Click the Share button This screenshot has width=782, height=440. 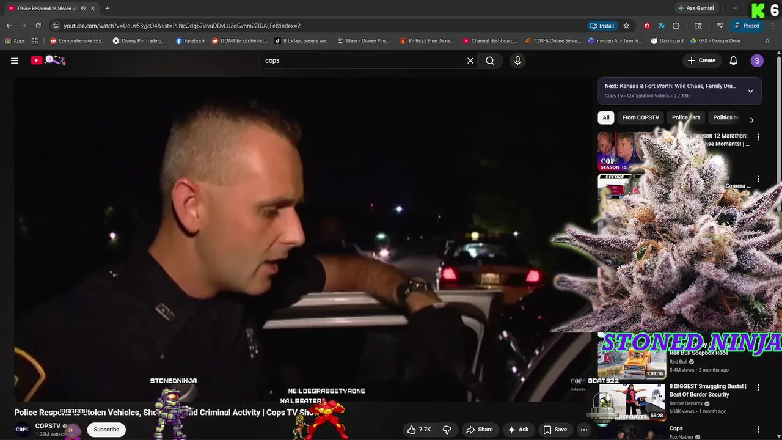click(x=480, y=430)
